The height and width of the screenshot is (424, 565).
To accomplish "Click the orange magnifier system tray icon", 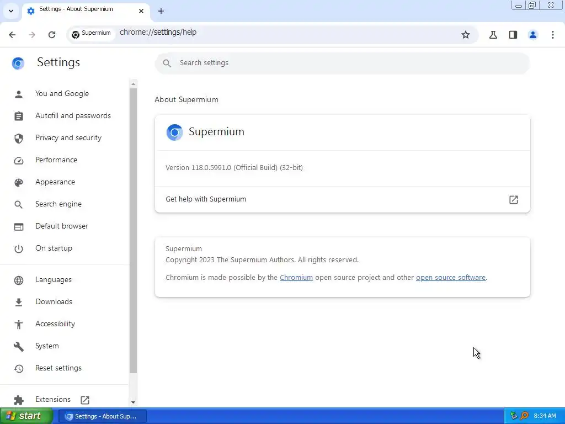I will coord(524,416).
